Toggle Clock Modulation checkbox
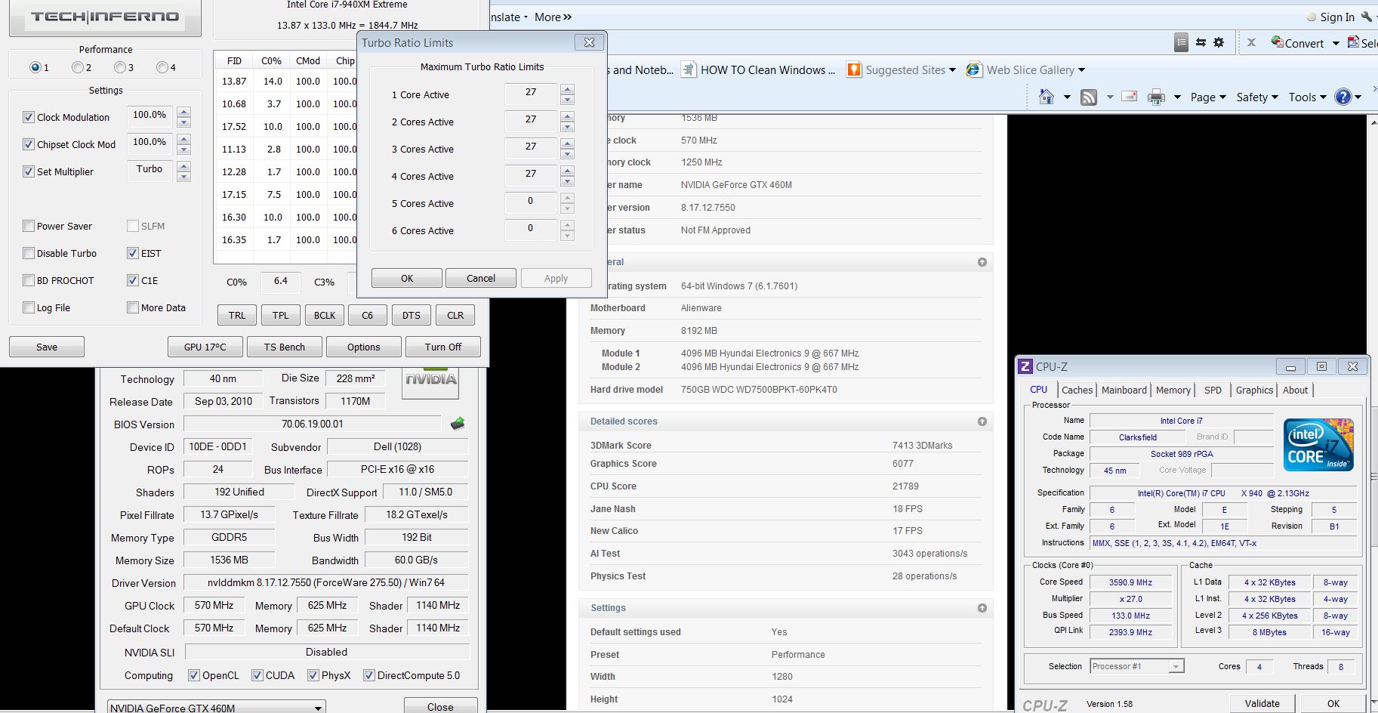This screenshot has width=1378, height=713. (29, 117)
